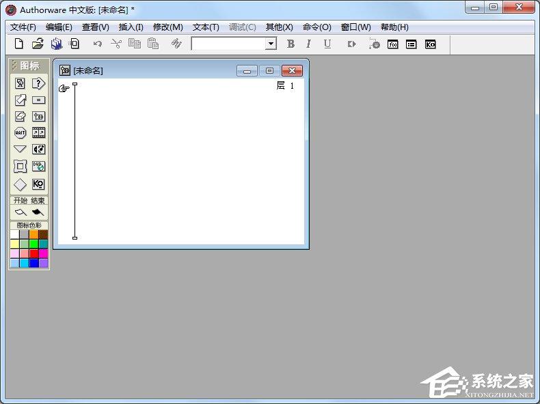
Task: Select the Motion icon in the palette
Action: pyautogui.click(x=20, y=100)
